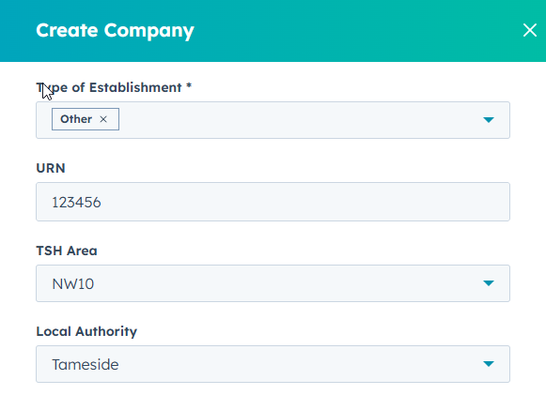Click inside the Type of Establishment multi-select field
Image resolution: width=546 pixels, height=395 pixels.
click(x=273, y=120)
